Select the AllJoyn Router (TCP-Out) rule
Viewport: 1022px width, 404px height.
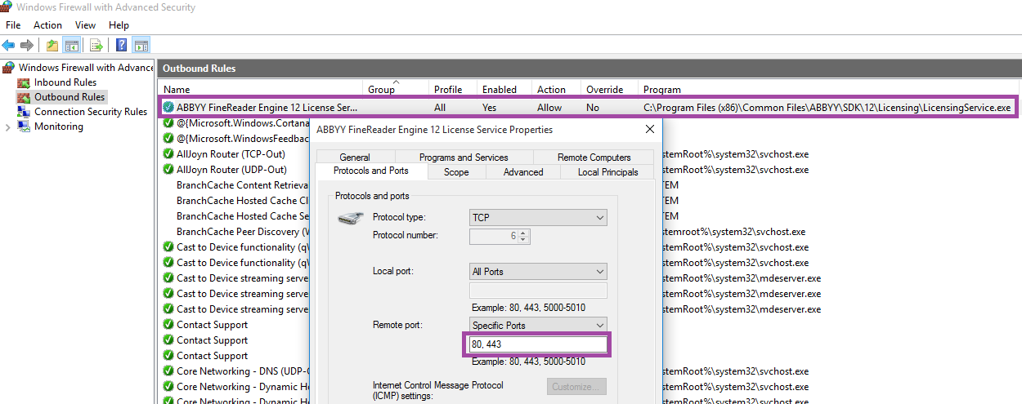pyautogui.click(x=231, y=154)
